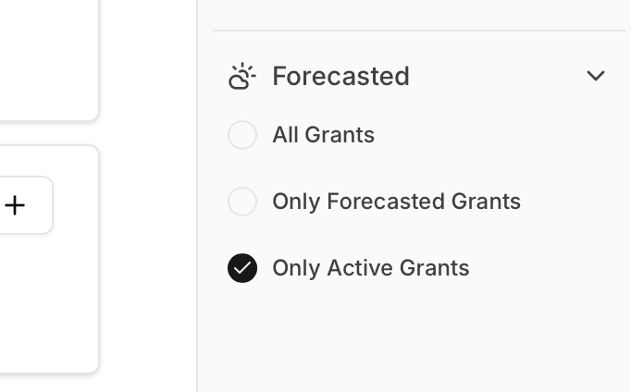Click the Only Forecasted Grants label text
This screenshot has width=631, height=392.
[396, 202]
